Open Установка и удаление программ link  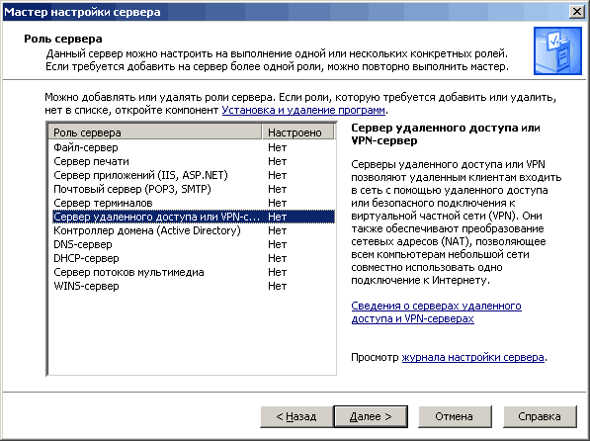(303, 110)
